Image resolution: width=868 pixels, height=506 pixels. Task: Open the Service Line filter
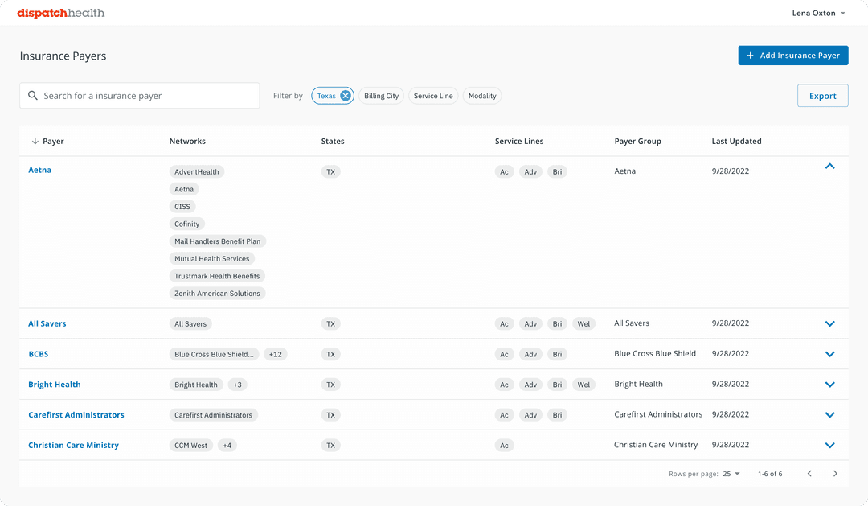pyautogui.click(x=433, y=96)
